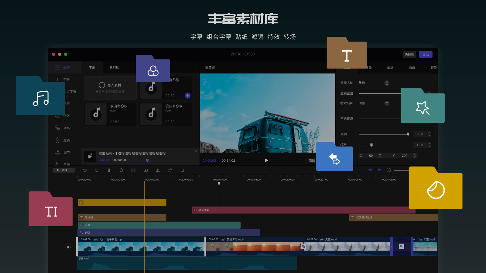Open the 特效 (effects) panel in sidebar

64,116
